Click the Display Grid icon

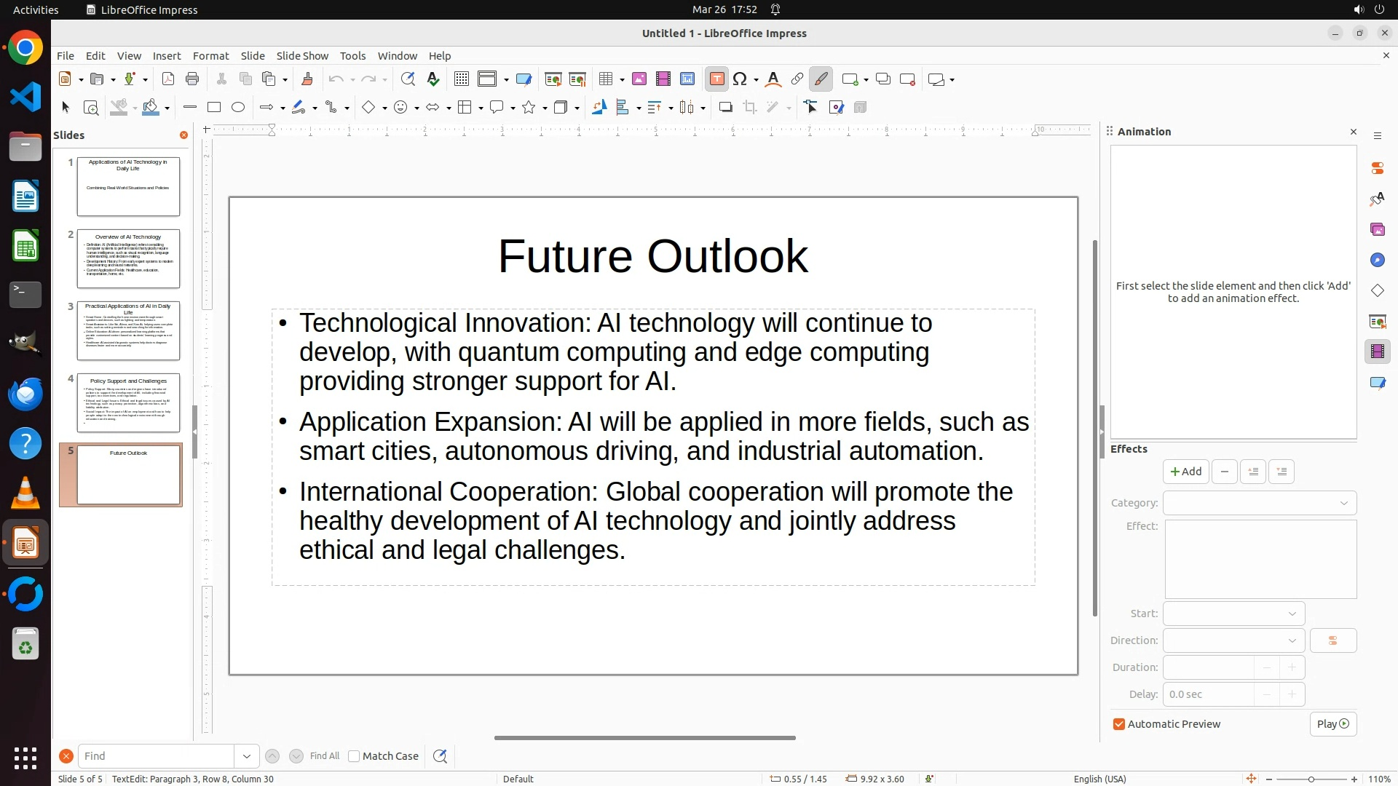[461, 79]
